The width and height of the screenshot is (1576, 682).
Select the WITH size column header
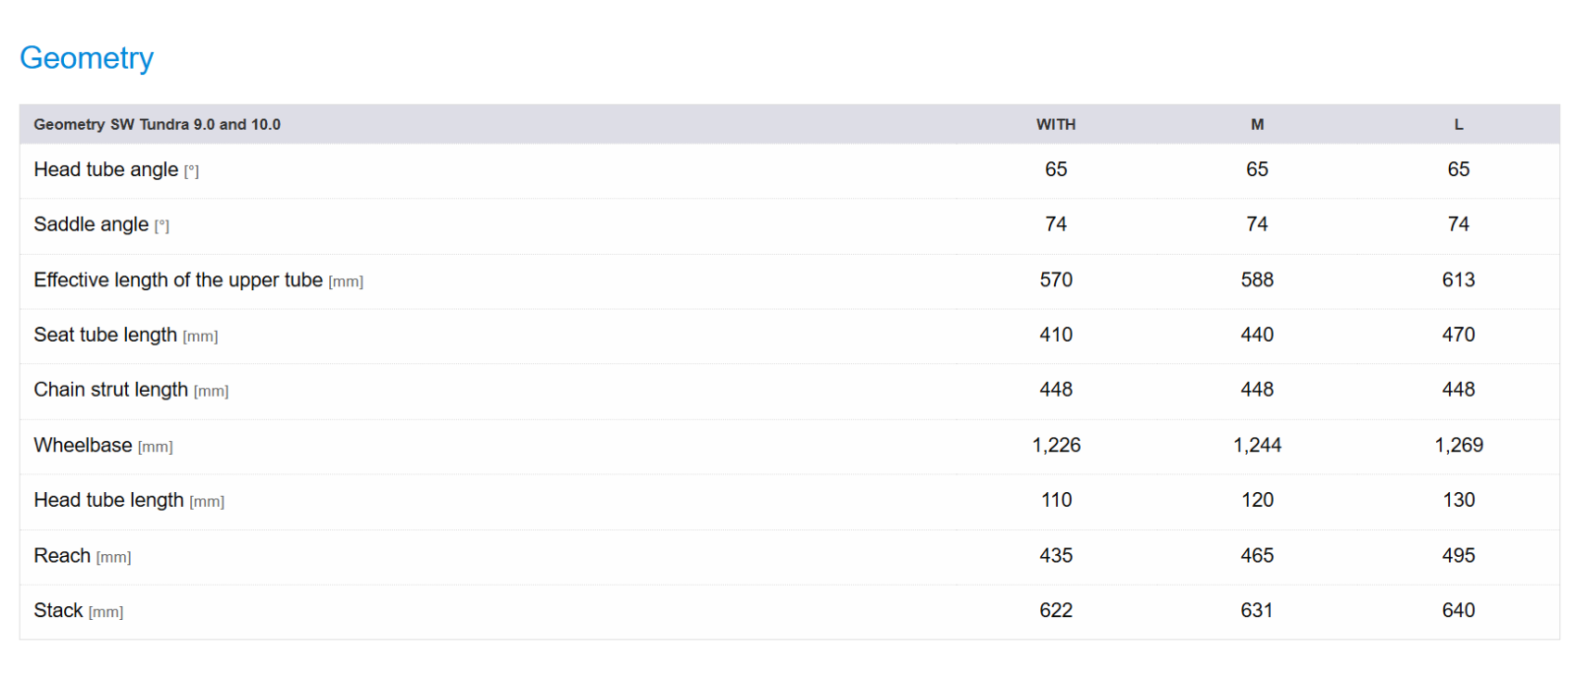1055,125
